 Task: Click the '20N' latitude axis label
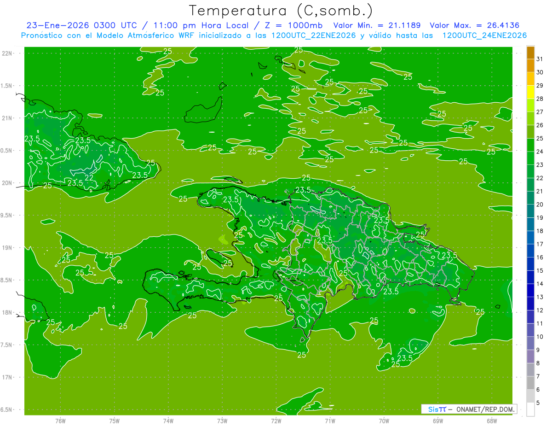pyautogui.click(x=7, y=183)
